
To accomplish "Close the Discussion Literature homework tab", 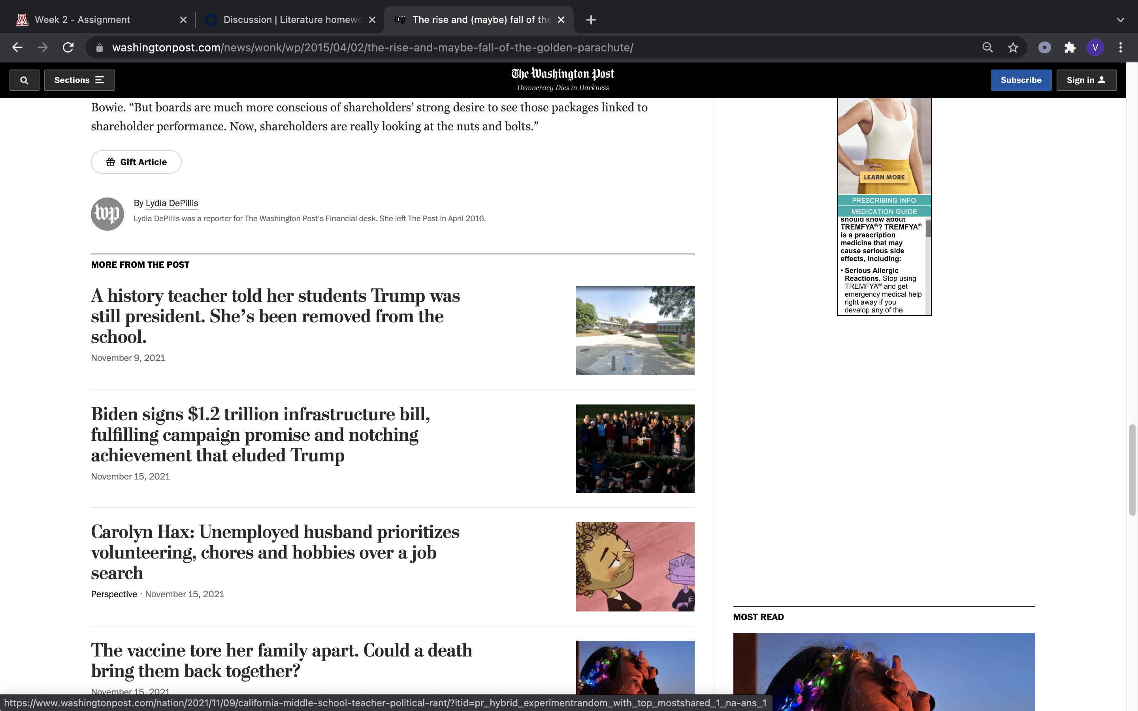I will [372, 20].
